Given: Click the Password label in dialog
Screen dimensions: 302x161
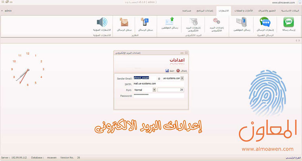Looking at the screenshot, I should [x=126, y=96].
